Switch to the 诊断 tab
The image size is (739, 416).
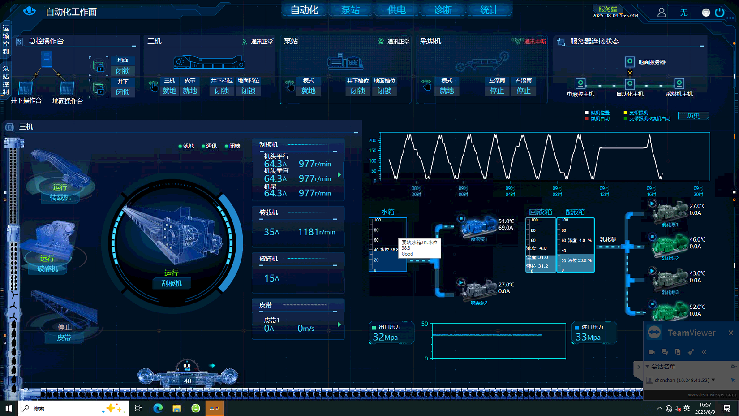tap(443, 10)
